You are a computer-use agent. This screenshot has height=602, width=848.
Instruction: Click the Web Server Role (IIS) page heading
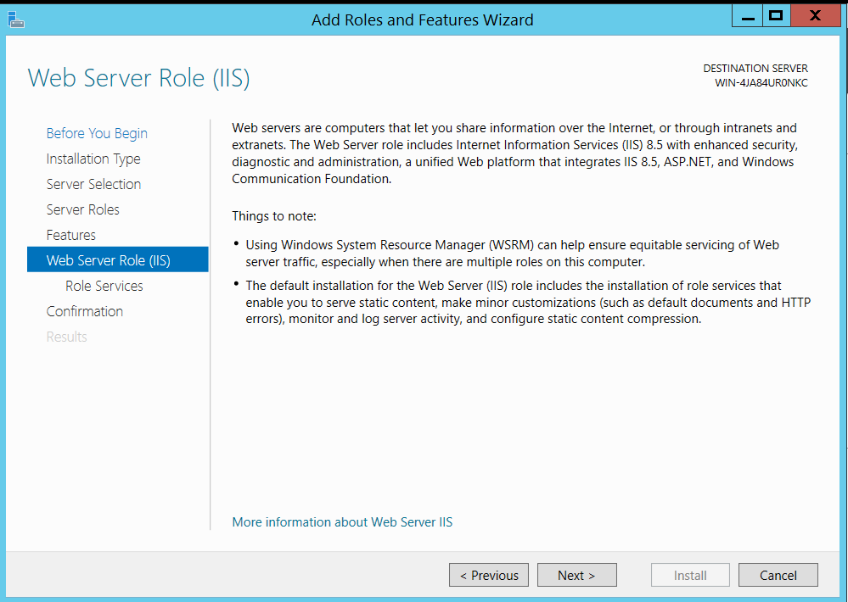pyautogui.click(x=138, y=78)
